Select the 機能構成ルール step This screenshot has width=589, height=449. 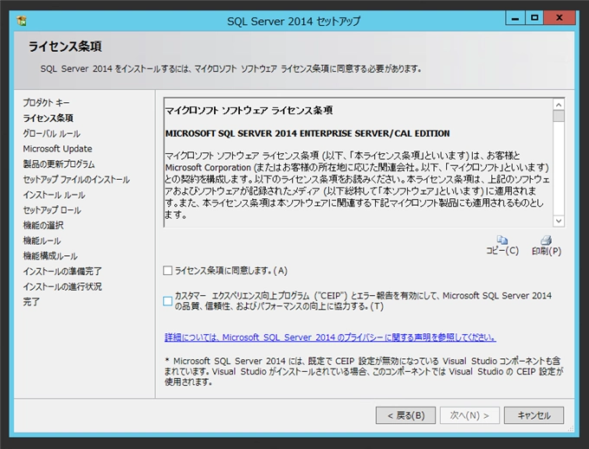(x=50, y=256)
